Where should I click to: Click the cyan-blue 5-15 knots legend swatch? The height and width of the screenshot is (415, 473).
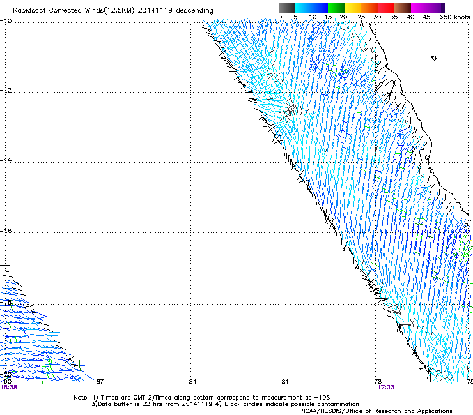311,8
